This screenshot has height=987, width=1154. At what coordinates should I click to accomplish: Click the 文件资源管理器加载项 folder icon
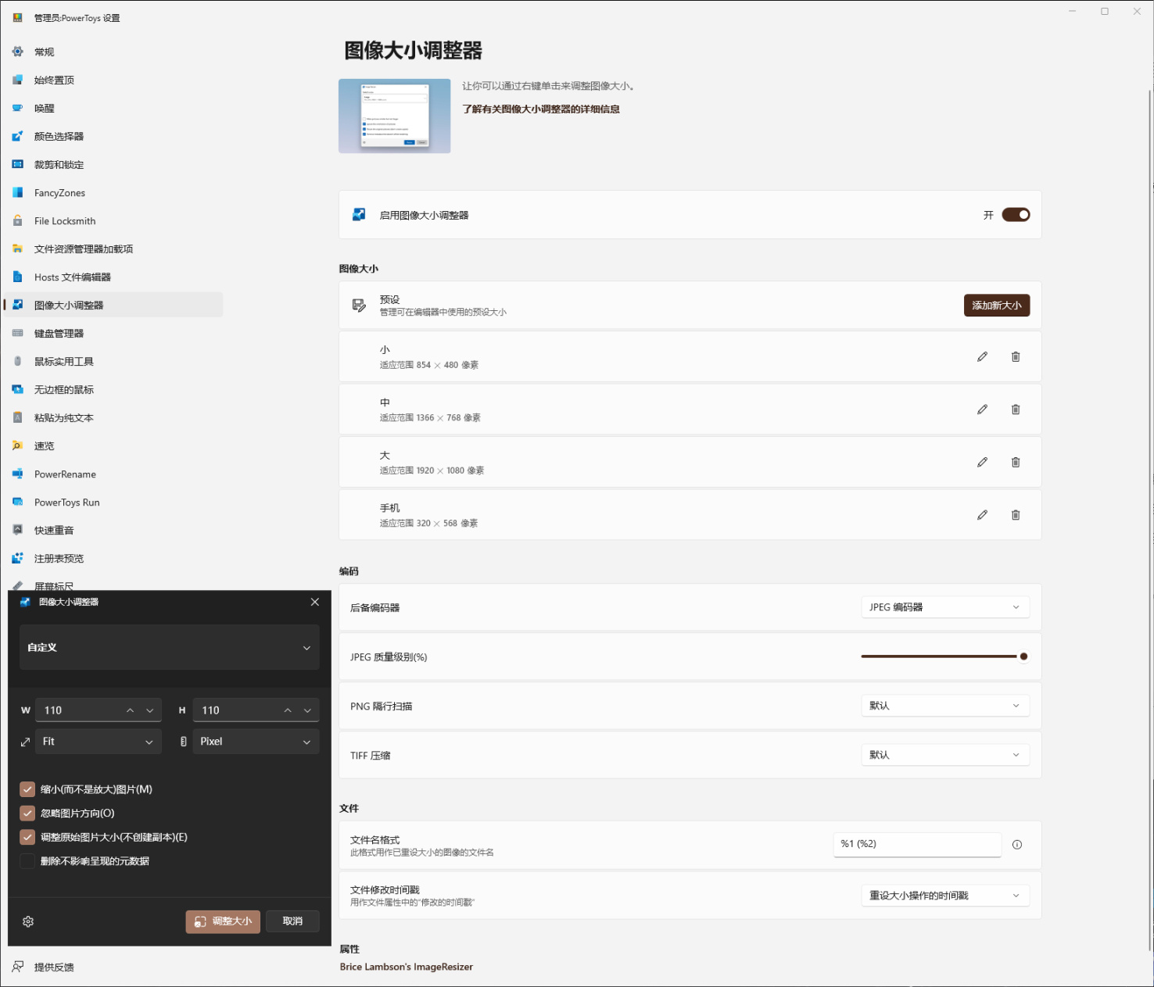17,249
